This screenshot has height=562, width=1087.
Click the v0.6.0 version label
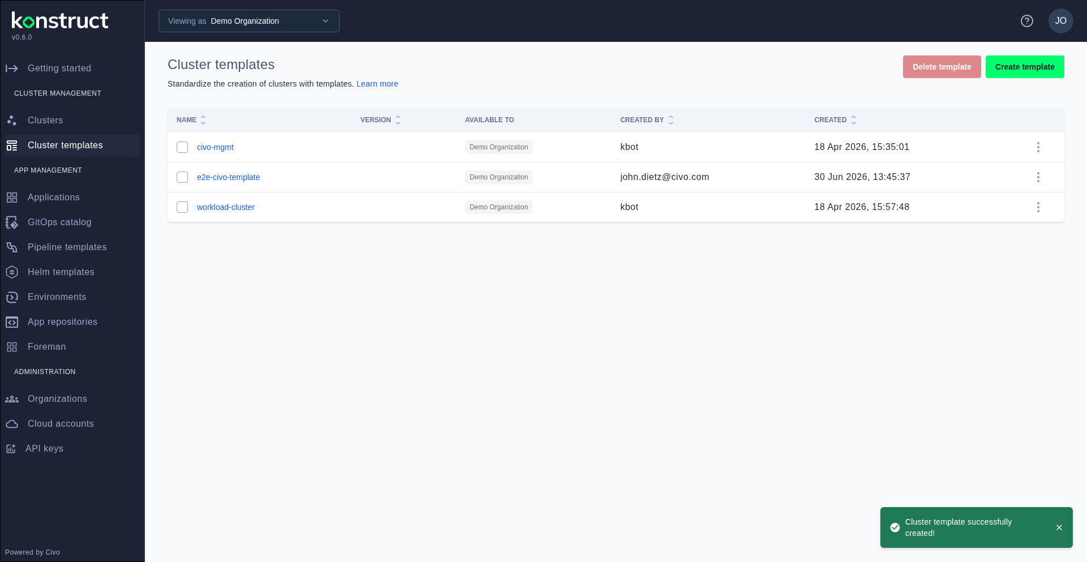[22, 37]
